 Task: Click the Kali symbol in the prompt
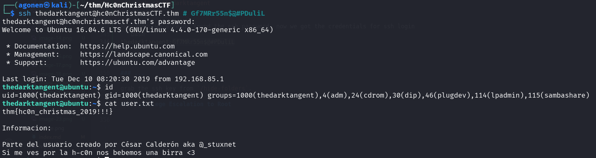47,5
